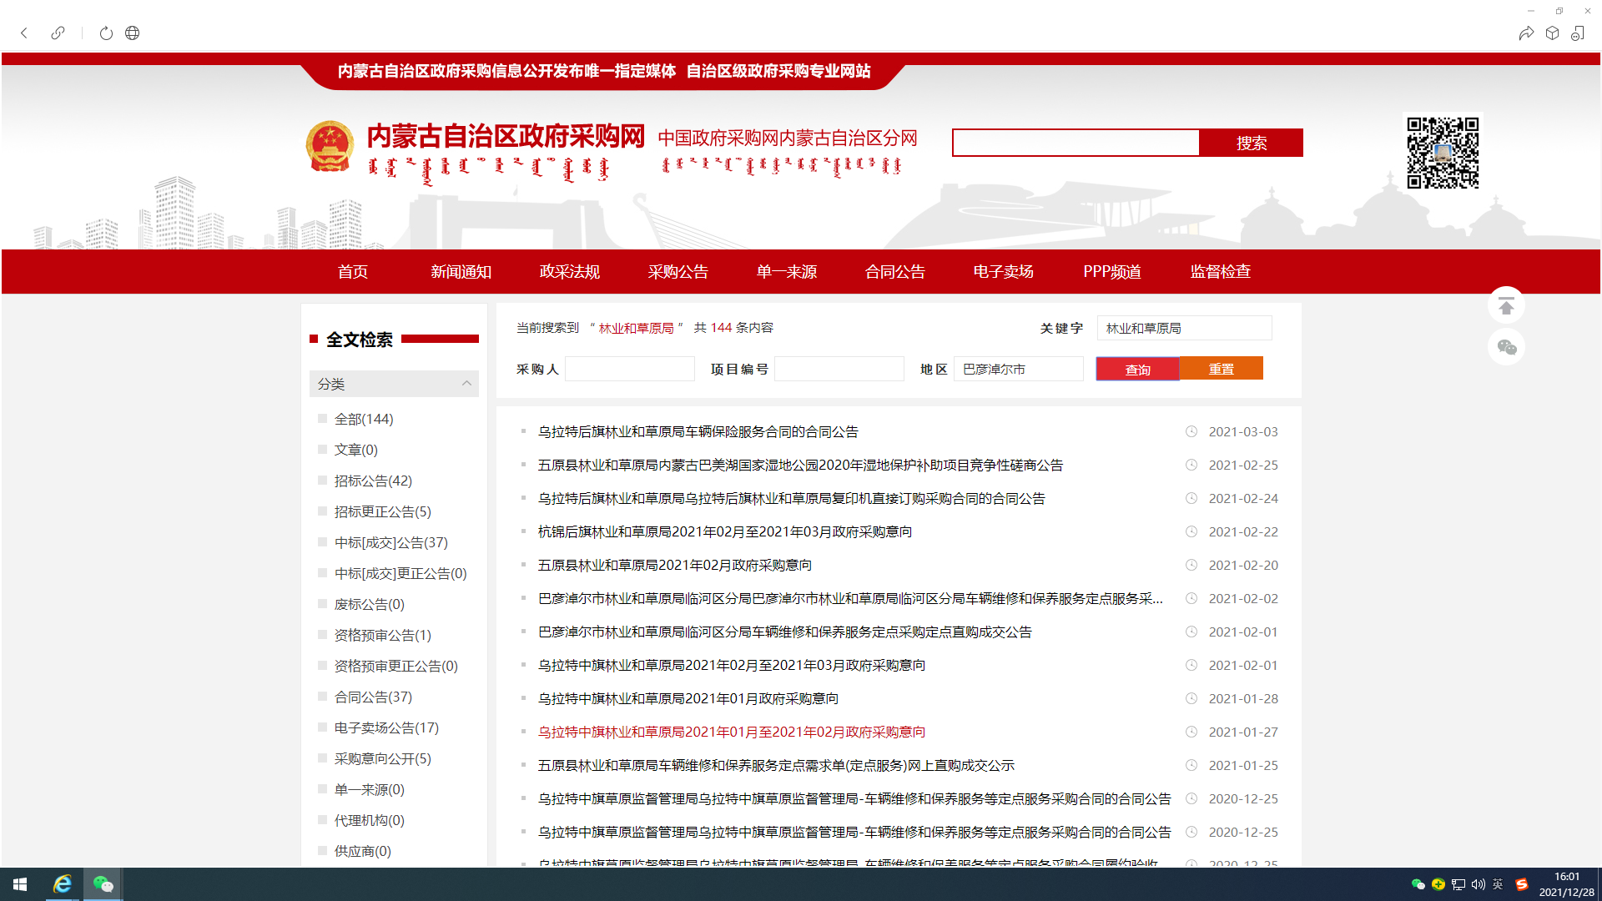1602x901 pixels.
Task: Click the 关键字 keyword field
Action: click(1184, 328)
